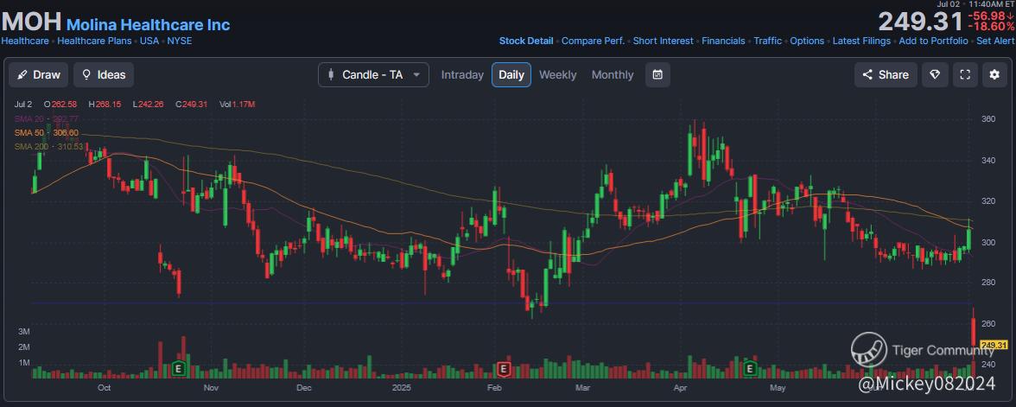Screen dimensions: 1016x407
Task: Open the Options page
Action: [x=807, y=41]
